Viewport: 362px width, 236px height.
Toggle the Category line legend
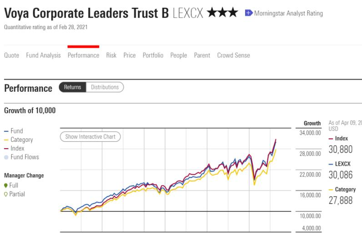19,140
